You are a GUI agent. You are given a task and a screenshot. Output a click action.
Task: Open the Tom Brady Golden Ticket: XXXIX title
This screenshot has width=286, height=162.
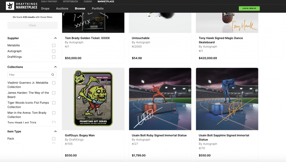click(x=87, y=38)
